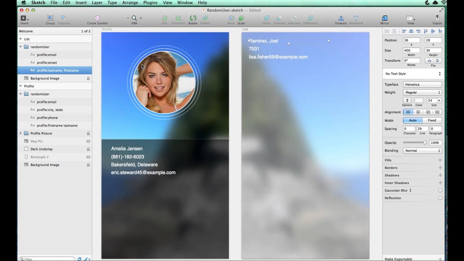Toggle visibility of Map Pin layer
Screen dimensions: 464x261
pos(88,141)
